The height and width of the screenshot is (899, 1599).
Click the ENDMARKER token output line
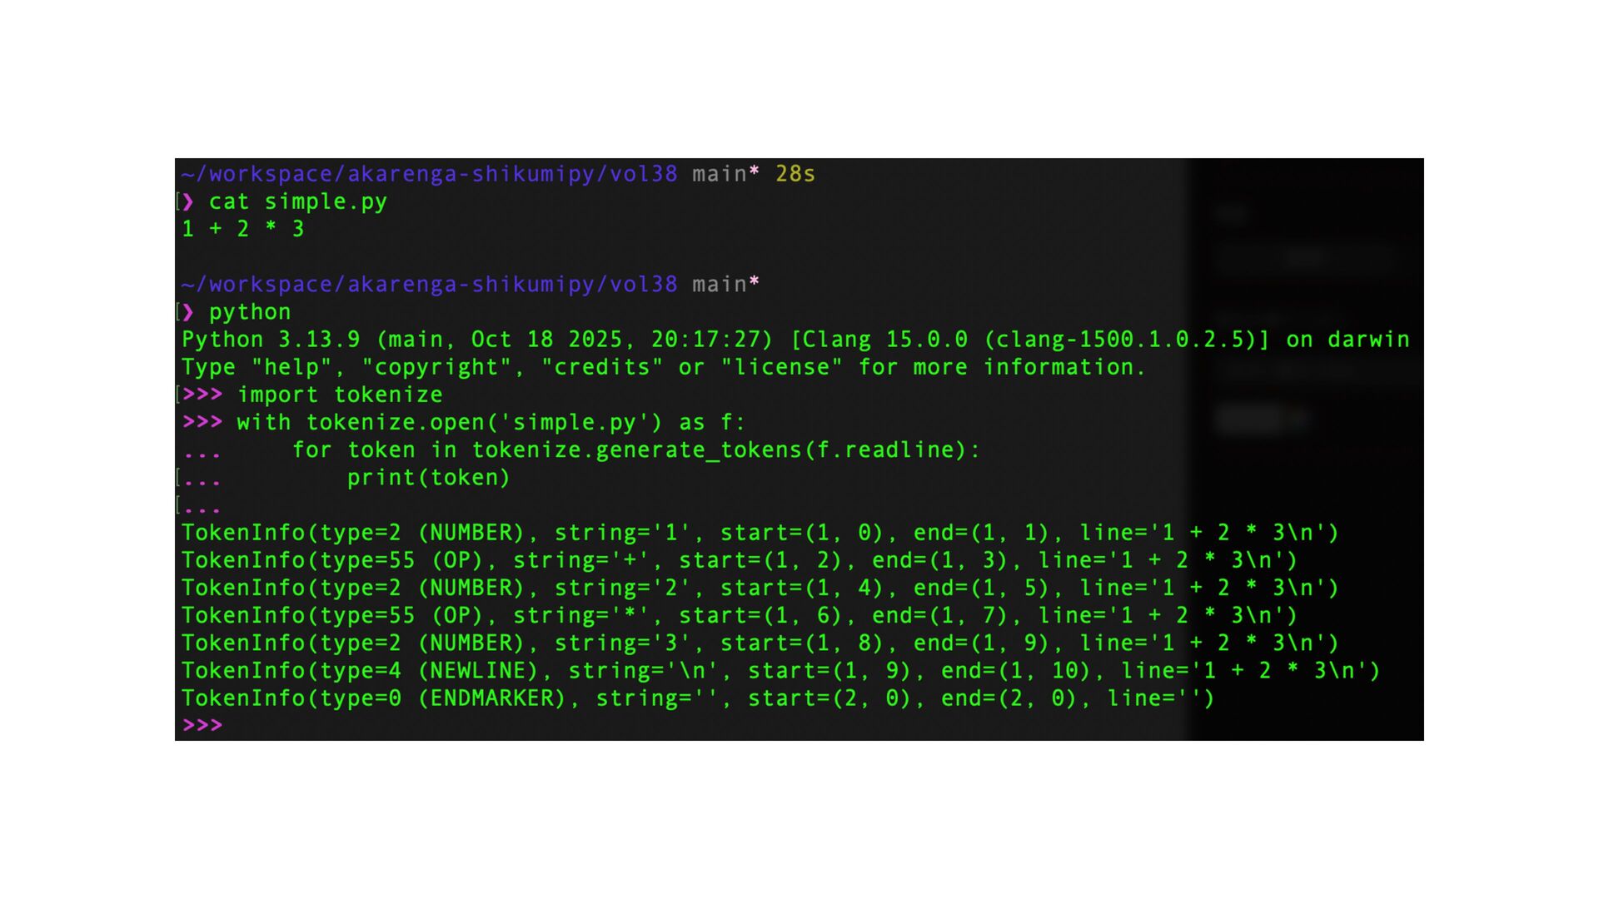pyautogui.click(x=698, y=698)
